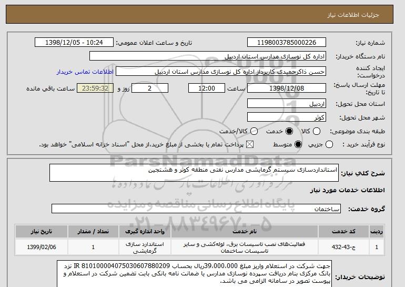Click the delivery province field اردبیل
The image size is (405, 287).
tap(287, 103)
